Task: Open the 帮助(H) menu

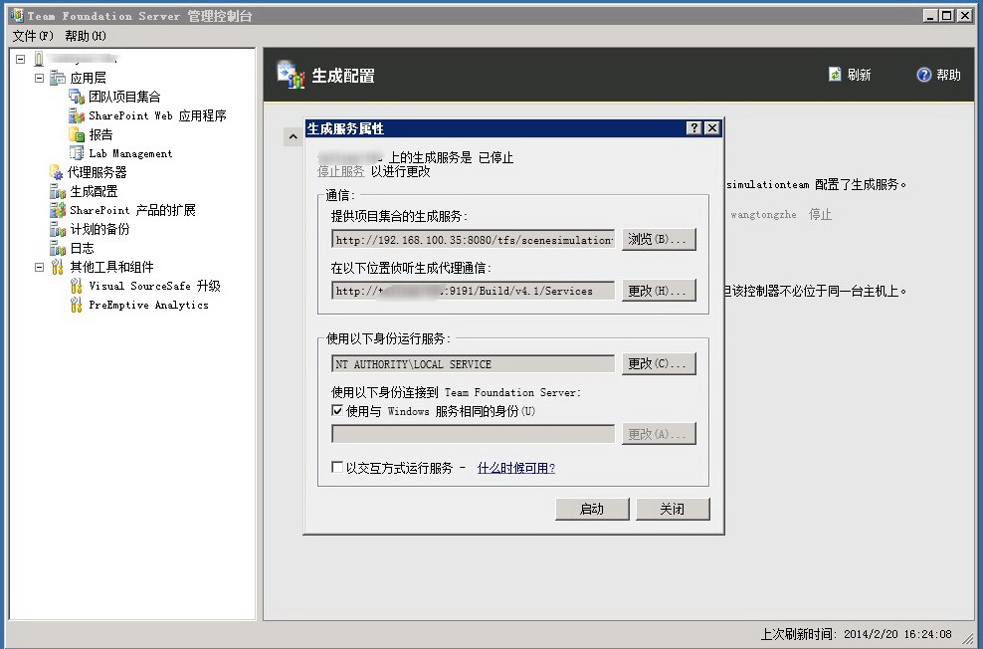Action: [x=86, y=36]
